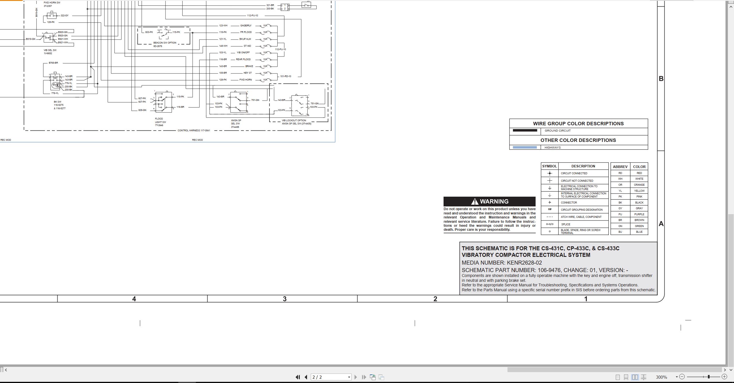Click the BKUP ALM fuse label

click(245, 39)
